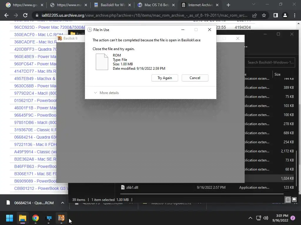301x225 pixels.
Task: Switch to BasiliskII for Windows tab
Action: pos(112,5)
